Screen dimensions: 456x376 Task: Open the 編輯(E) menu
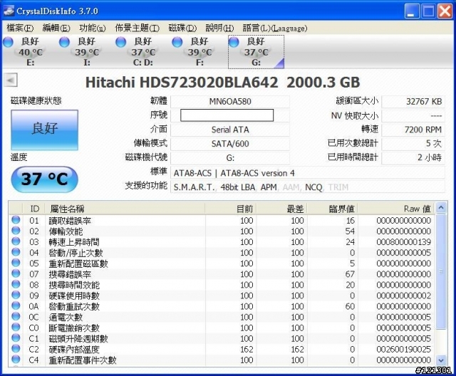tap(56, 28)
